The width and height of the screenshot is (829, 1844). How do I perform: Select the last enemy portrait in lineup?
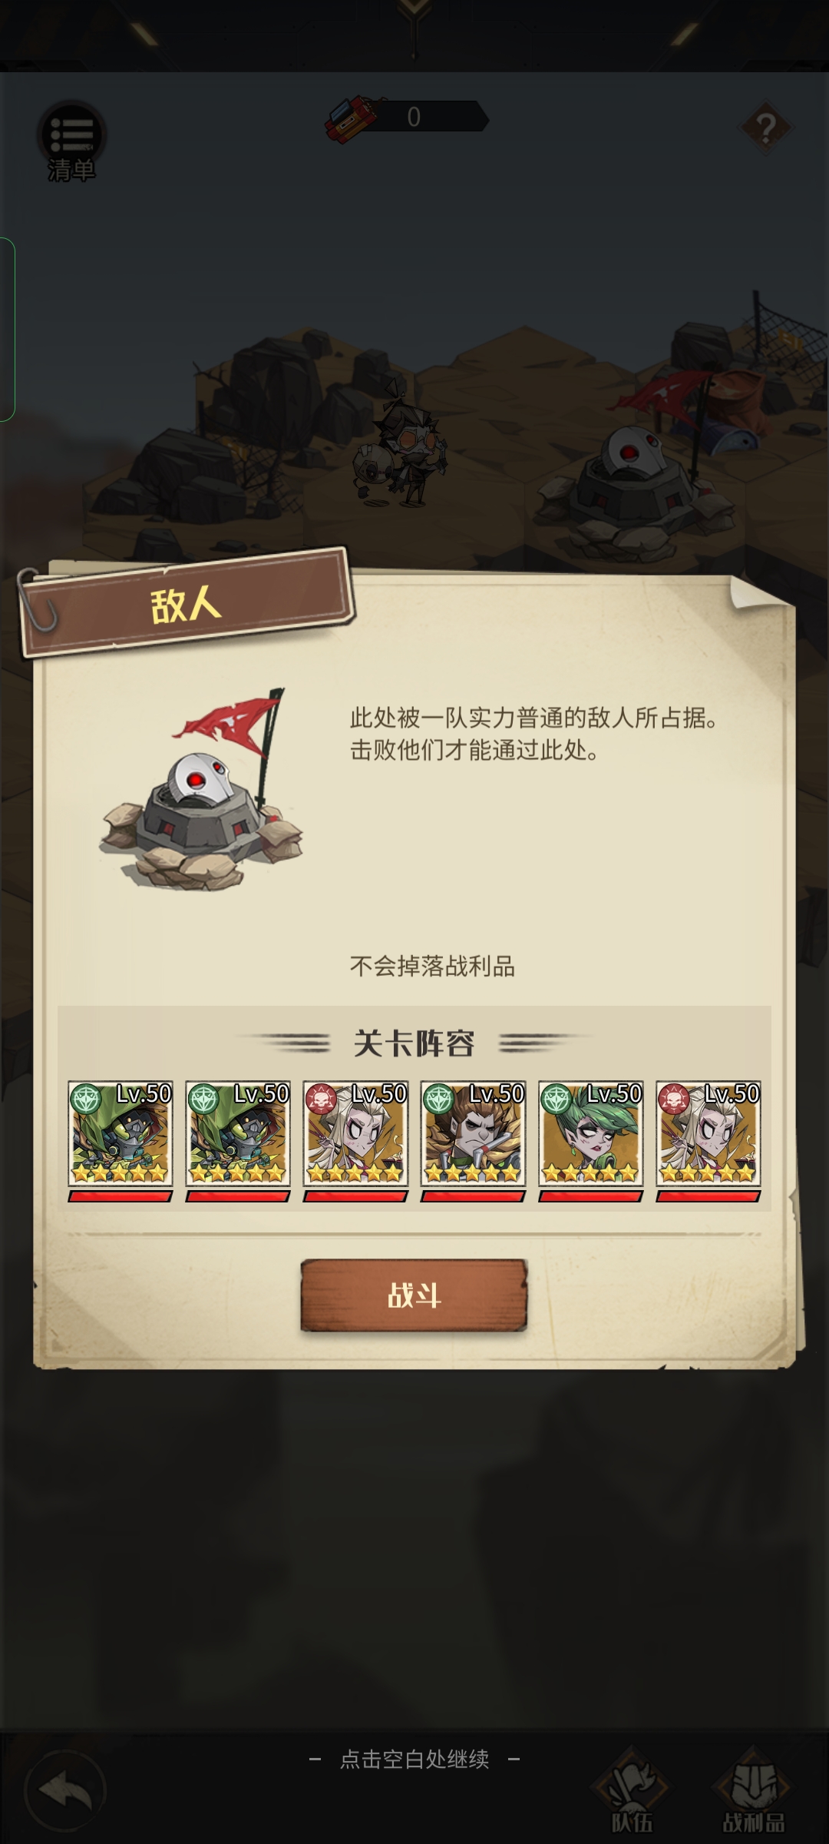click(x=708, y=1133)
